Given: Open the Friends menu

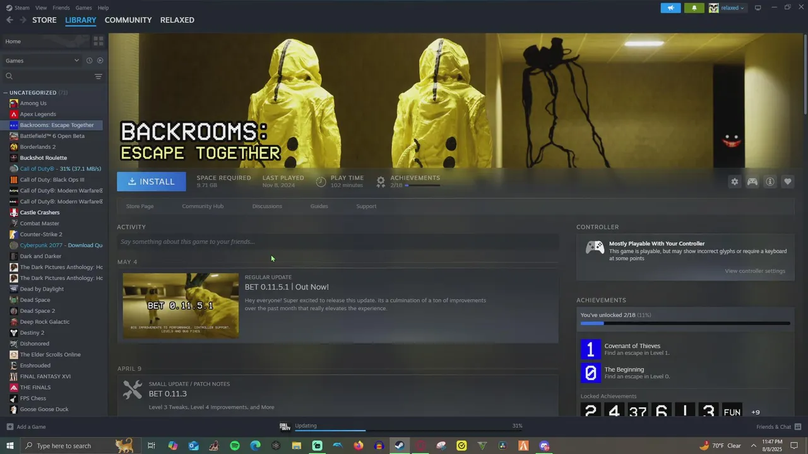Looking at the screenshot, I should click(x=61, y=8).
